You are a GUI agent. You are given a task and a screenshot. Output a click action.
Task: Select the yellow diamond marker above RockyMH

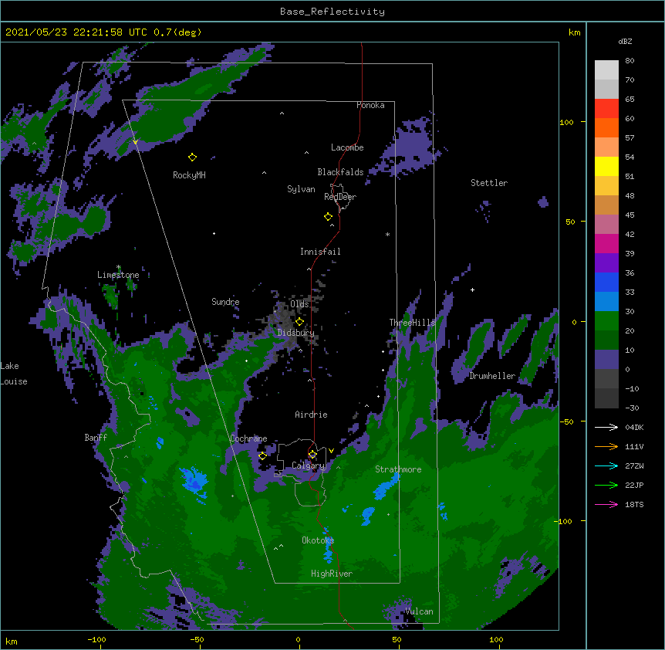coord(192,157)
